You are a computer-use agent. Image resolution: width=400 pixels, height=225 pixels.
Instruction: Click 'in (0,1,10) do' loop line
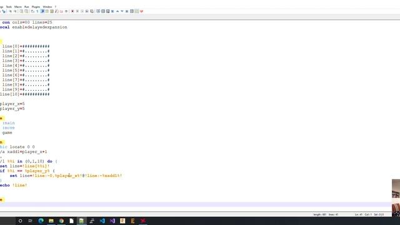tap(35, 161)
